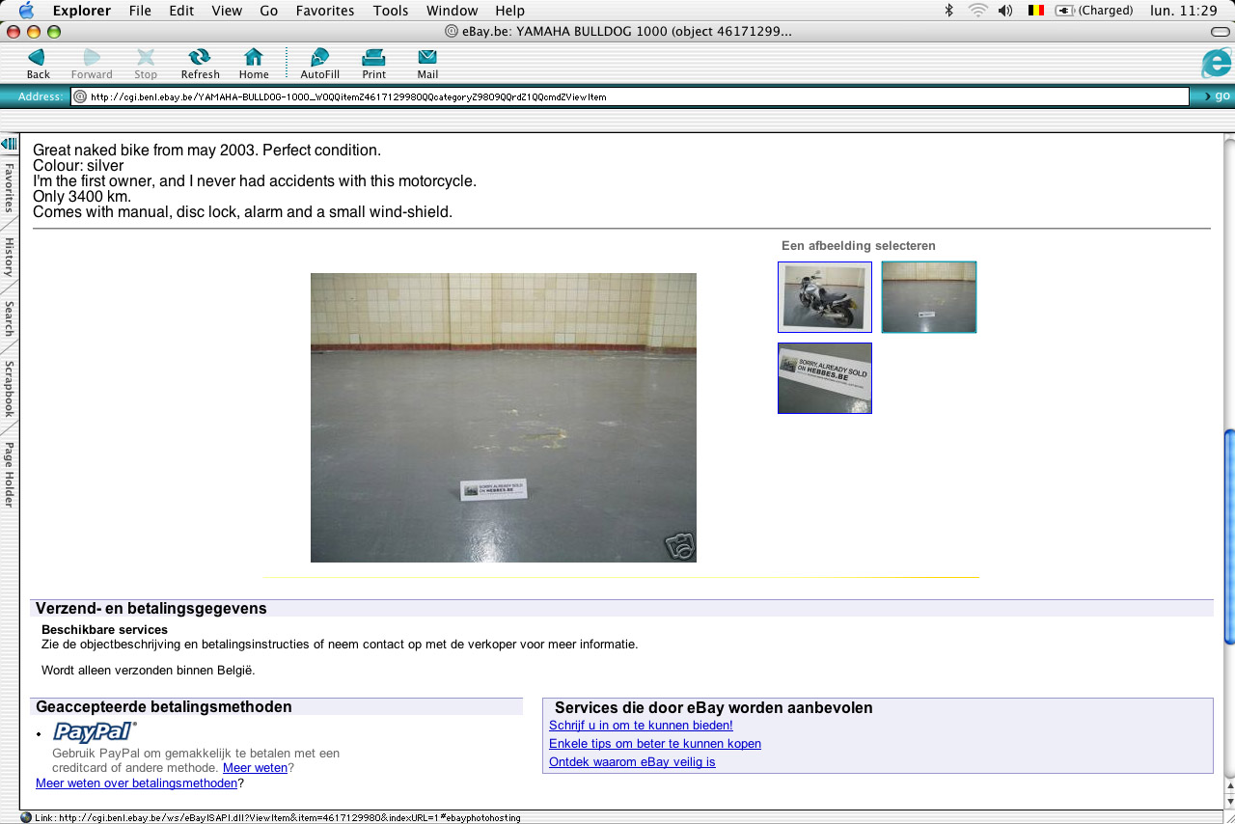The width and height of the screenshot is (1235, 824).
Task: Click the clock showing lun. 11:29
Action: click(x=1184, y=11)
